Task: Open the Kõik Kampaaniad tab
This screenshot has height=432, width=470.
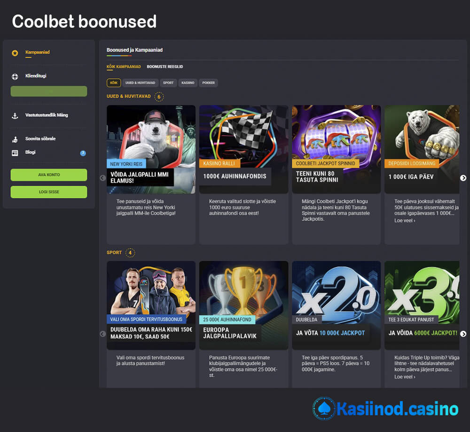Action: coord(124,67)
